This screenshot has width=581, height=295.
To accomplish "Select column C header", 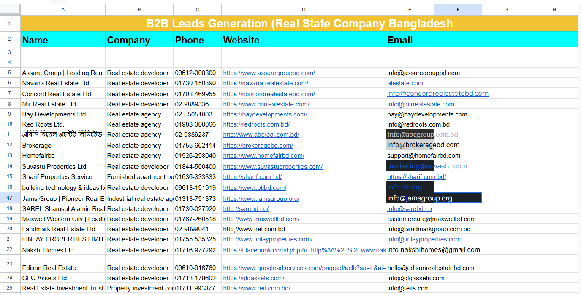I will (x=198, y=10).
